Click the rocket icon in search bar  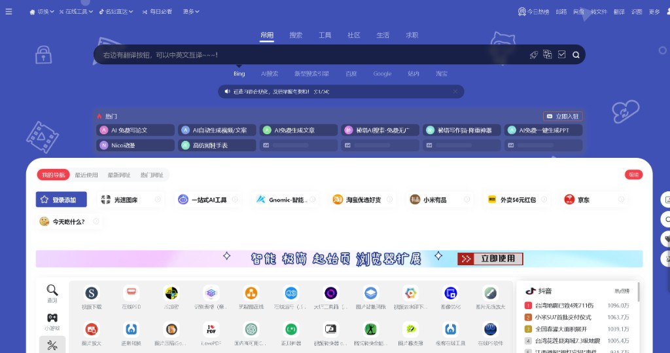(534, 55)
